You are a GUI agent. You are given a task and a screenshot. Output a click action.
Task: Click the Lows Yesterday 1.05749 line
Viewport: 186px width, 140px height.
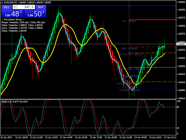pos(22,28)
